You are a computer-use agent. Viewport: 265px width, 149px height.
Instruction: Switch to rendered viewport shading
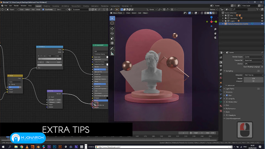(x=213, y=13)
